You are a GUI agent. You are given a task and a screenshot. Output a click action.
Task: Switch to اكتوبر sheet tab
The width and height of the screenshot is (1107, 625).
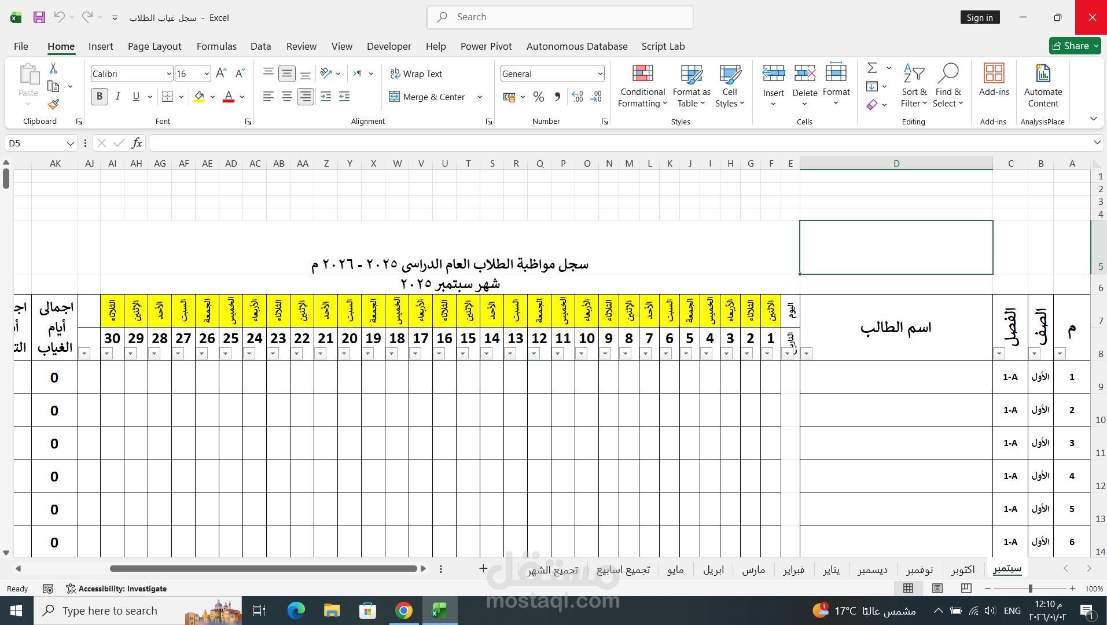tap(963, 569)
